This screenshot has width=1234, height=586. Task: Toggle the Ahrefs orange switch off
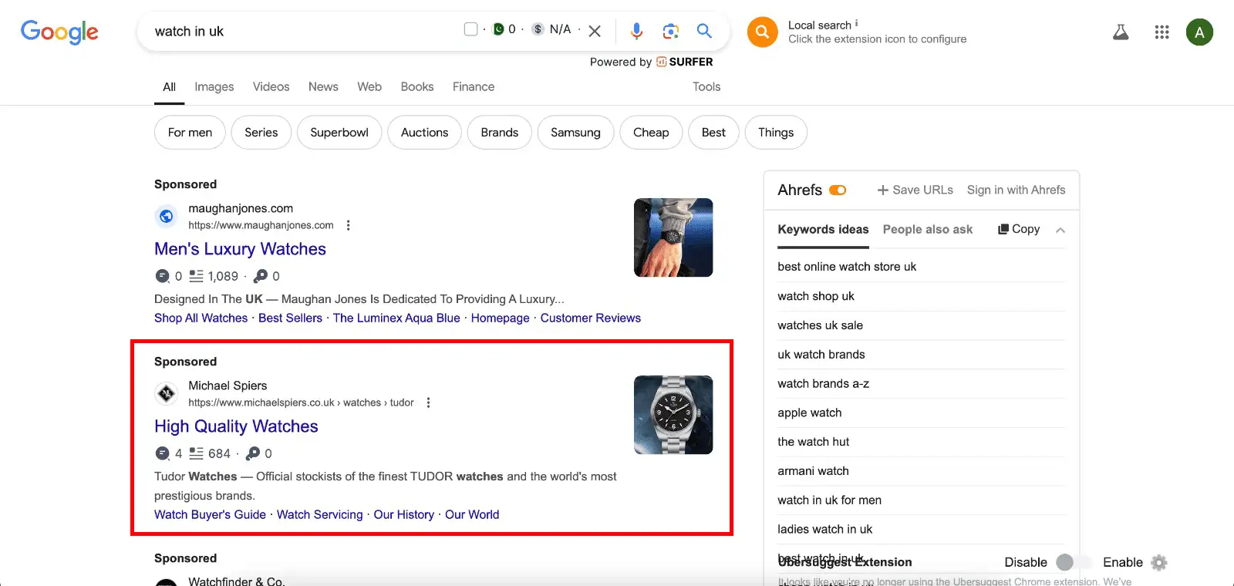pyautogui.click(x=838, y=190)
